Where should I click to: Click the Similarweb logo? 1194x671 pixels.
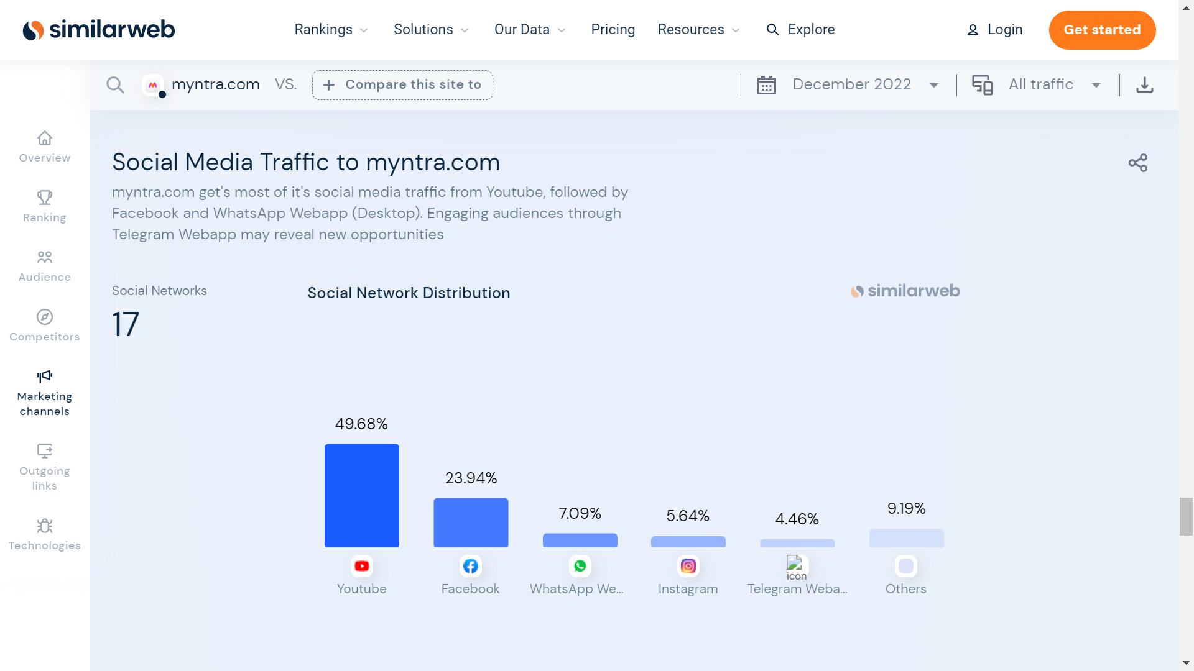click(x=99, y=29)
